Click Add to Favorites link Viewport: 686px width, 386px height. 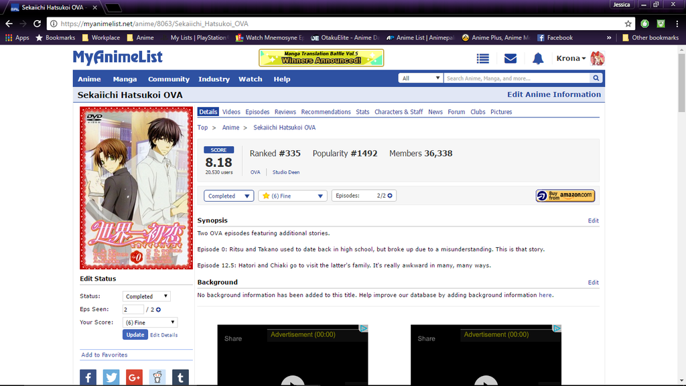104,355
